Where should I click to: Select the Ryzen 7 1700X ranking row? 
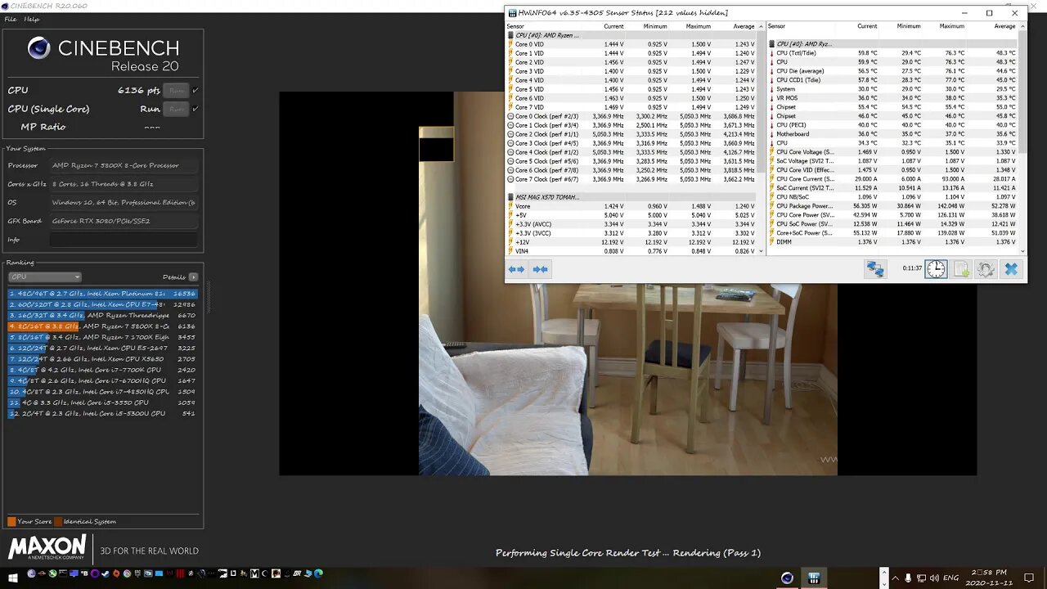pyautogui.click(x=102, y=337)
